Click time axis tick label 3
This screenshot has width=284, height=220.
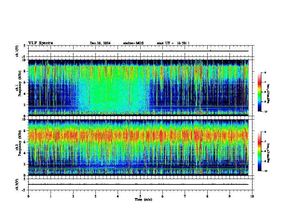pyautogui.click(x=95, y=196)
